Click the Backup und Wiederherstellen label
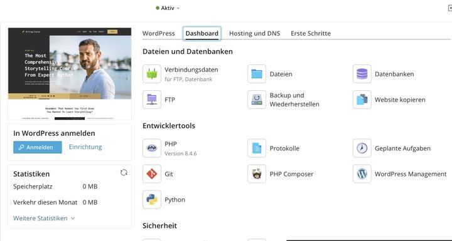 [x=294, y=100]
